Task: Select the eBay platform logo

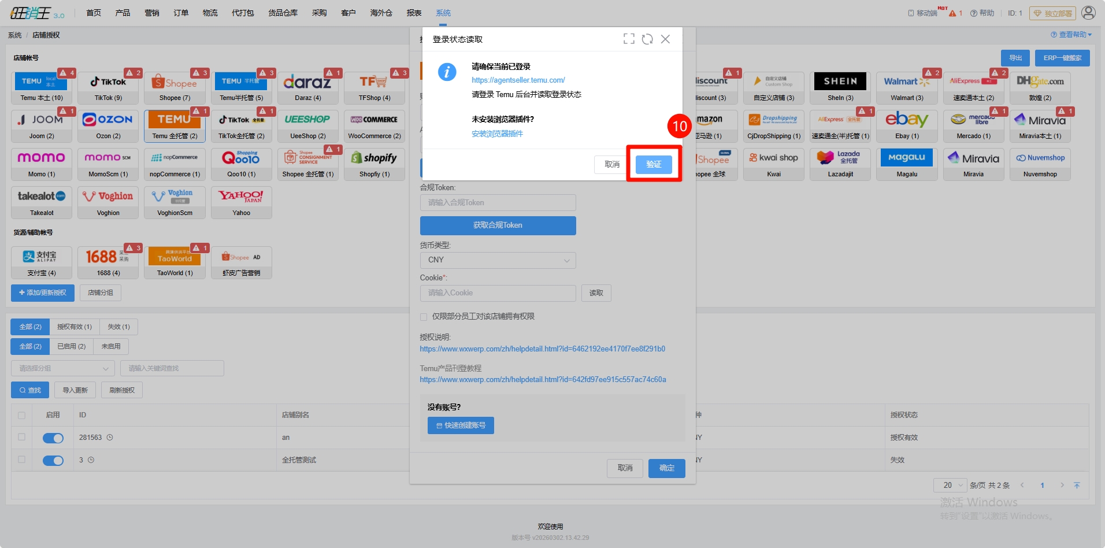Action: click(906, 120)
